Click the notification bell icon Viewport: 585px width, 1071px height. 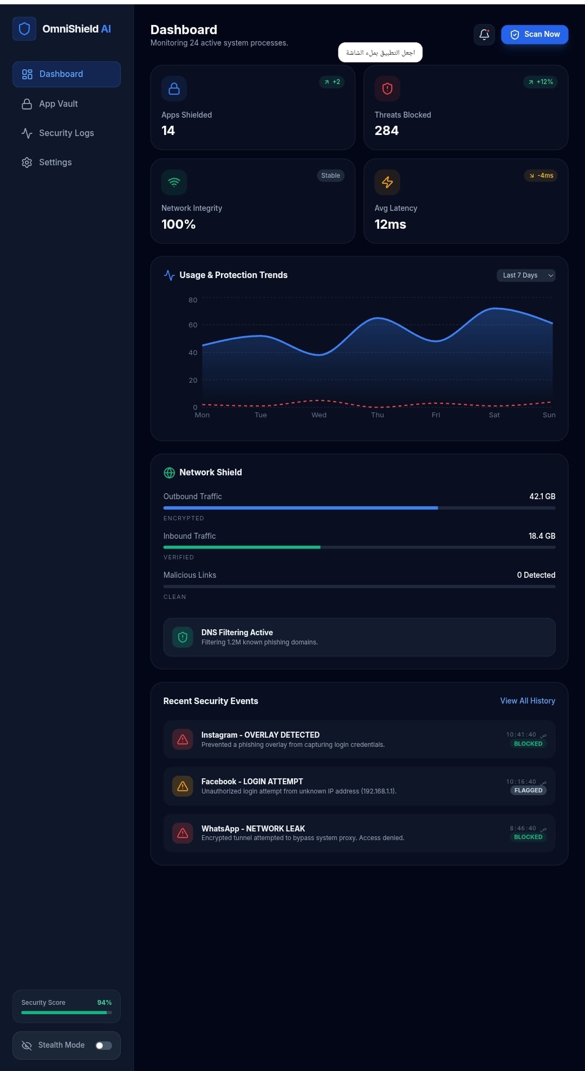point(484,35)
